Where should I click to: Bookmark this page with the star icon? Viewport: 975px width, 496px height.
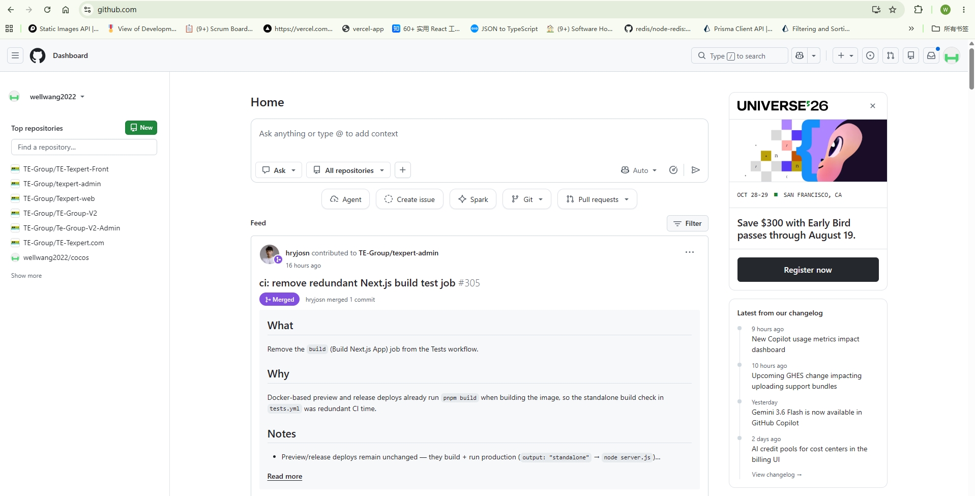point(893,10)
